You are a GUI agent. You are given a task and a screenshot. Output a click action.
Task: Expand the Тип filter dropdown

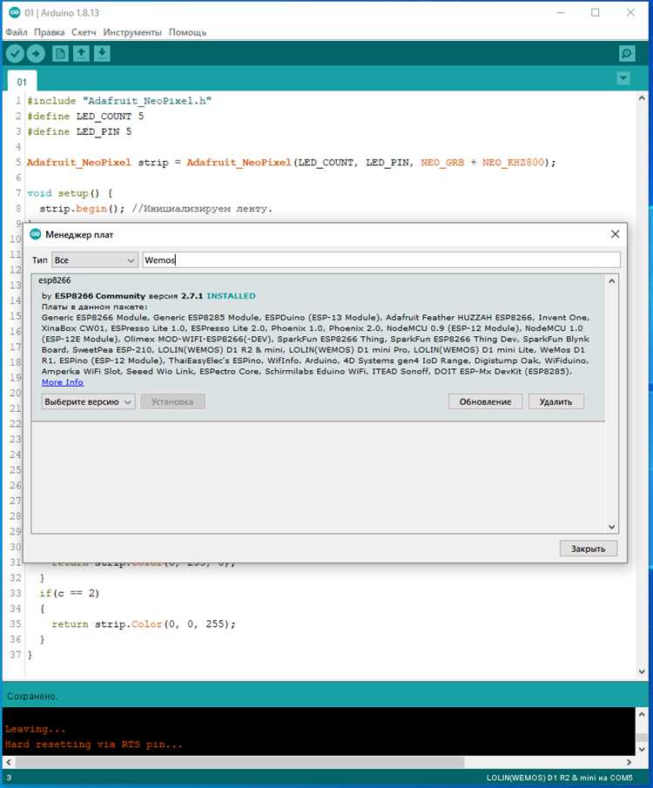(95, 260)
